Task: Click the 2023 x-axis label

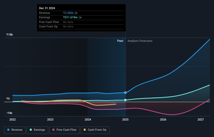Action: click(50, 120)
